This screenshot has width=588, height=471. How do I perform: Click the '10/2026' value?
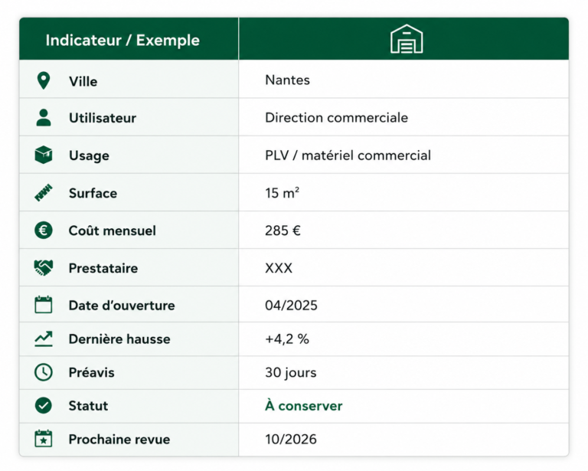[291, 439]
